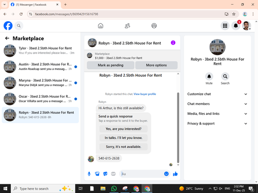Open the emoji picker in message box
This screenshot has width=258, height=193.
point(166,174)
